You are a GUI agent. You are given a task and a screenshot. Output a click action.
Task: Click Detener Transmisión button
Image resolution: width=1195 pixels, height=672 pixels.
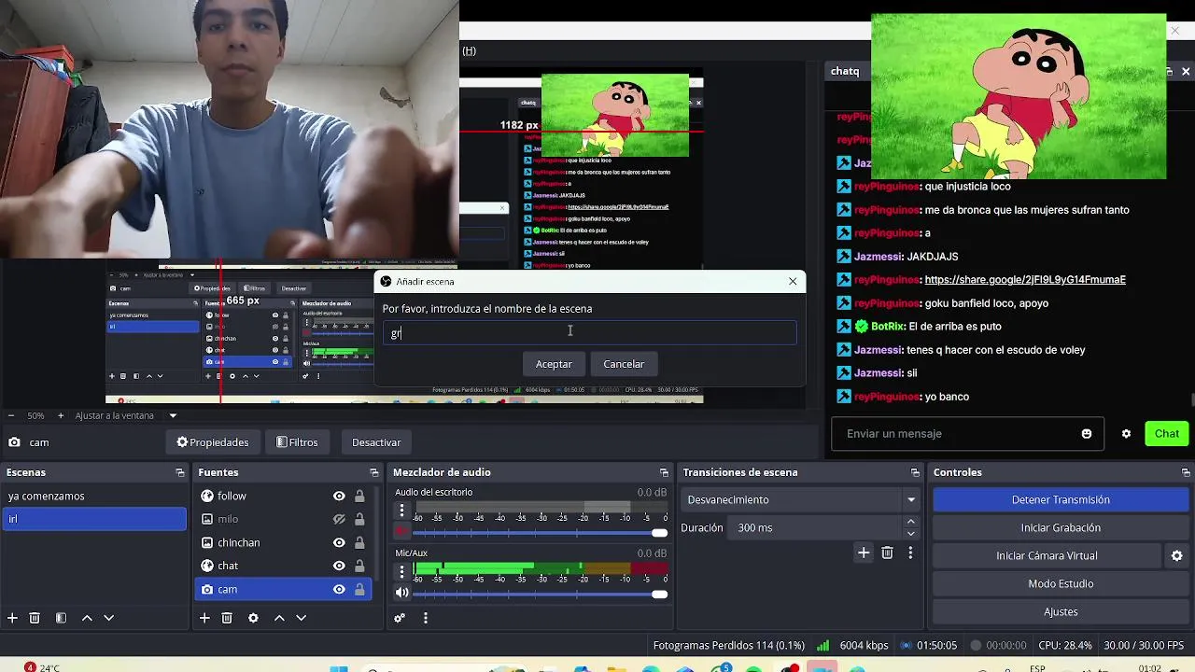(1061, 500)
